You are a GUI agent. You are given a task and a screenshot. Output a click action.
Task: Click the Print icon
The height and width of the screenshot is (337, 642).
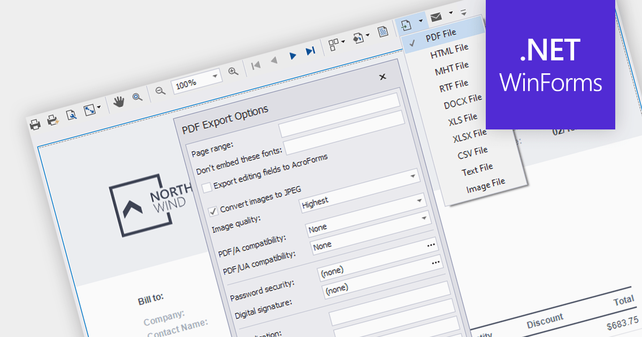36,122
